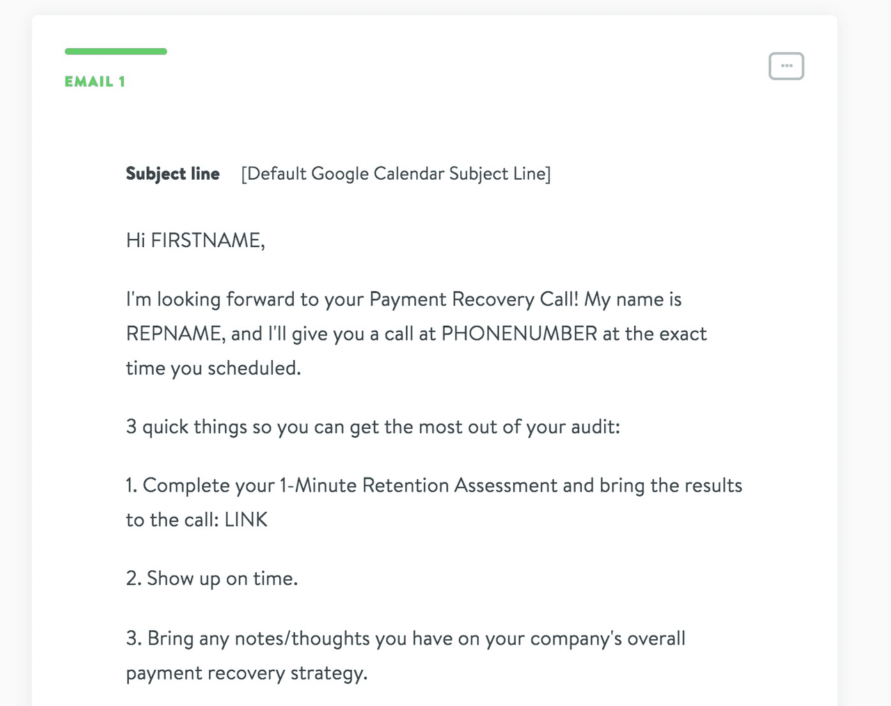Click the bold Subject line label
This screenshot has width=891, height=706.
[x=173, y=173]
